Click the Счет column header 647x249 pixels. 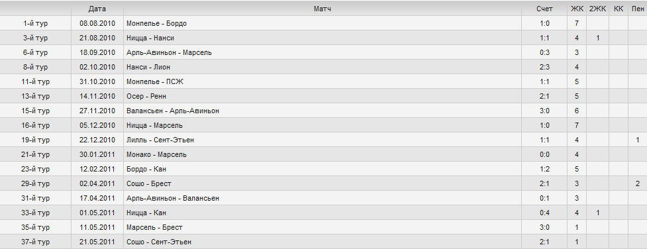[x=544, y=9]
